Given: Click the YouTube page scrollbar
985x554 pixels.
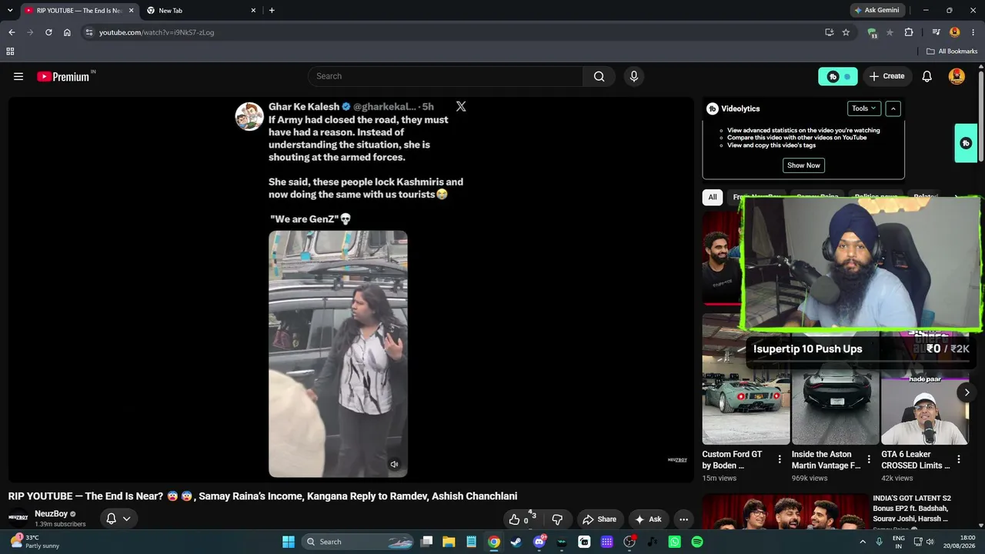Looking at the screenshot, I should tap(981, 115).
